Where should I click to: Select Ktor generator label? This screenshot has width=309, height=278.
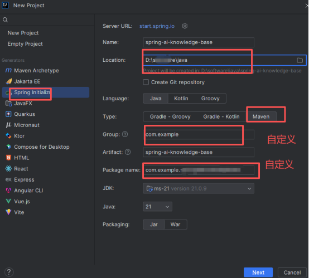(20, 136)
